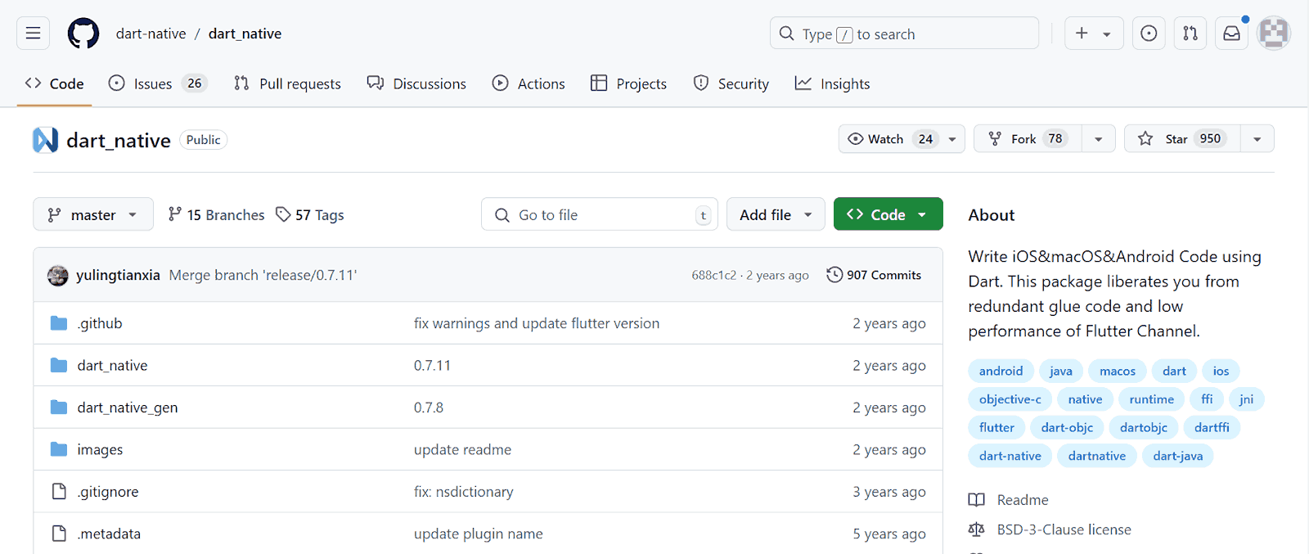Image resolution: width=1309 pixels, height=554 pixels.
Task: Open the hamburger navigation menu
Action: click(x=33, y=34)
